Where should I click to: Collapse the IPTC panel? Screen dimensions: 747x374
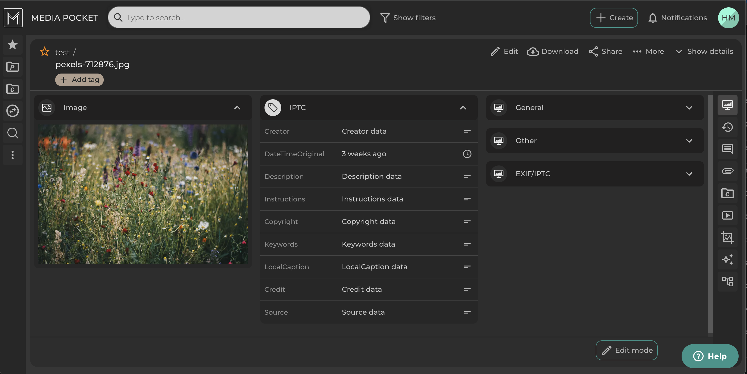click(x=463, y=108)
